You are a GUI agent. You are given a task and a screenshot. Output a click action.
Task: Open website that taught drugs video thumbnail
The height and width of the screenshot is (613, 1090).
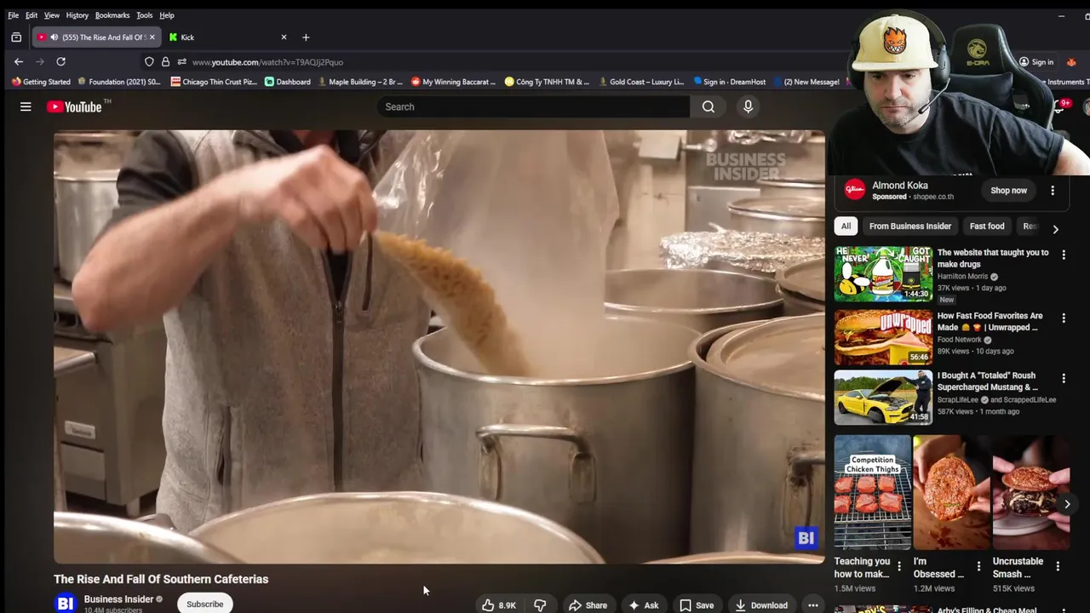pyautogui.click(x=883, y=274)
